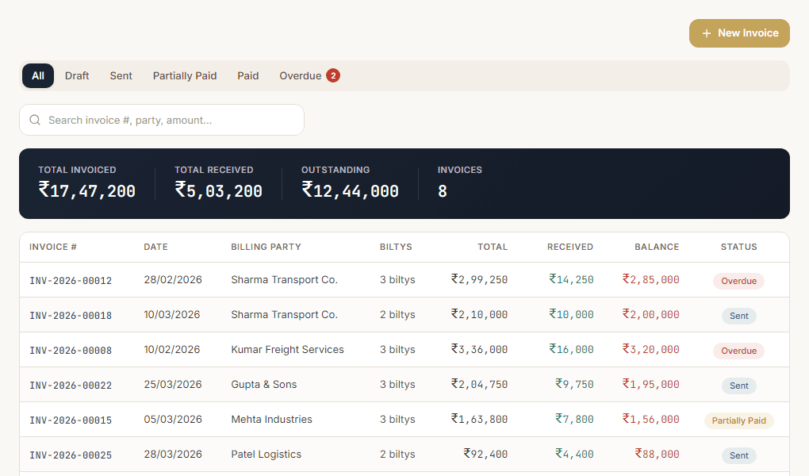This screenshot has width=809, height=476.
Task: Open invoice INV-2026-00025
Action: pos(71,455)
